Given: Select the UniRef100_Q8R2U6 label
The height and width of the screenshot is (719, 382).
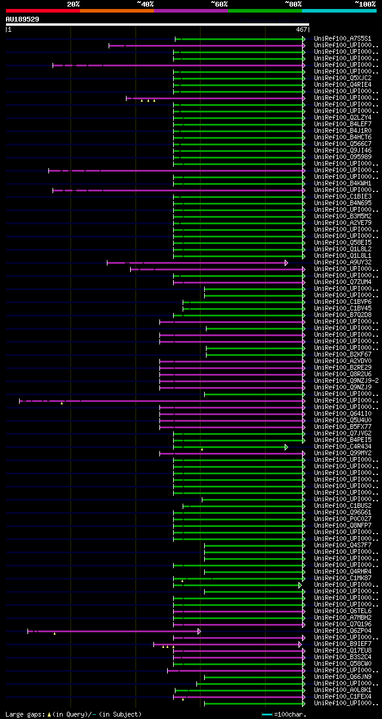Looking at the screenshot, I should point(343,374).
